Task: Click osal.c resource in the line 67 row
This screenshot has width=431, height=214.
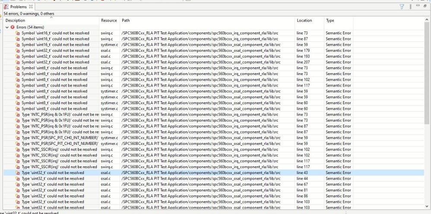Action: pos(105,184)
